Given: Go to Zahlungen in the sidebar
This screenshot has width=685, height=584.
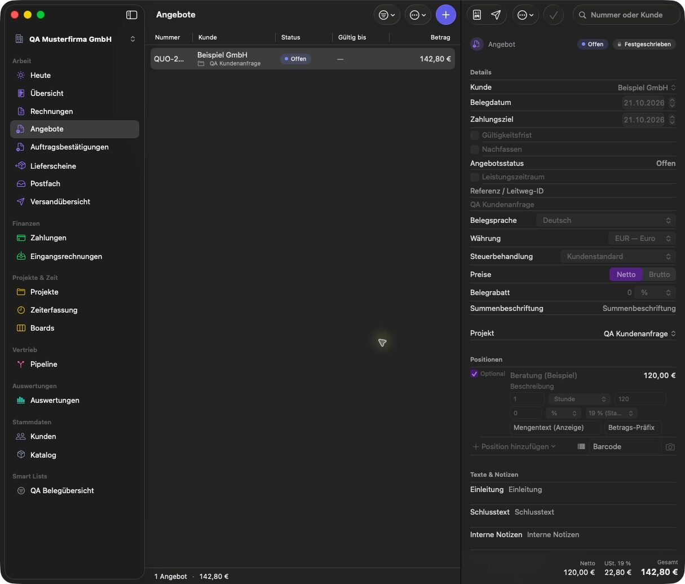Looking at the screenshot, I should click(x=74, y=238).
